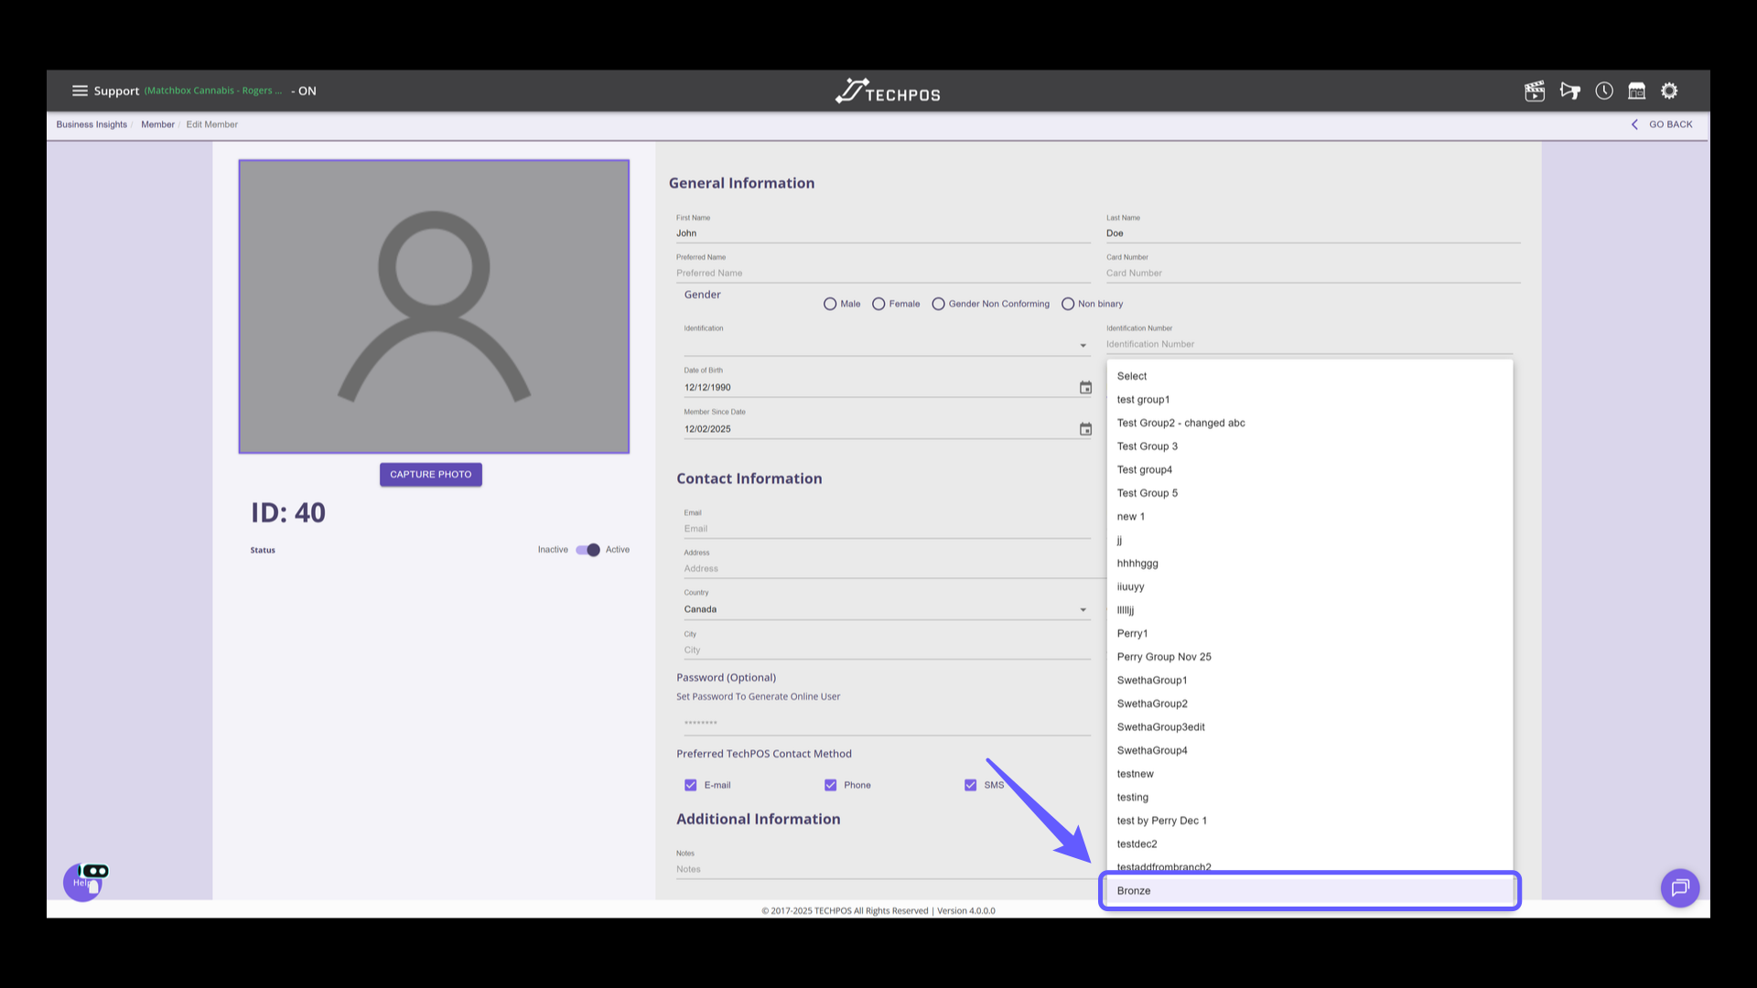The height and width of the screenshot is (988, 1757).
Task: Open the video tutorials clapperboard icon
Action: tap(1535, 91)
